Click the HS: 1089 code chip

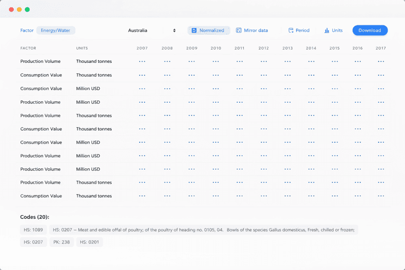[x=33, y=230]
